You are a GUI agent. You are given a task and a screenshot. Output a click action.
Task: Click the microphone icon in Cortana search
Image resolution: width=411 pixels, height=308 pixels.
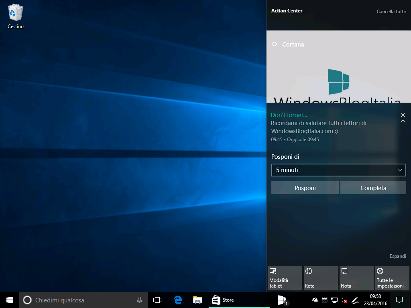pyautogui.click(x=139, y=300)
